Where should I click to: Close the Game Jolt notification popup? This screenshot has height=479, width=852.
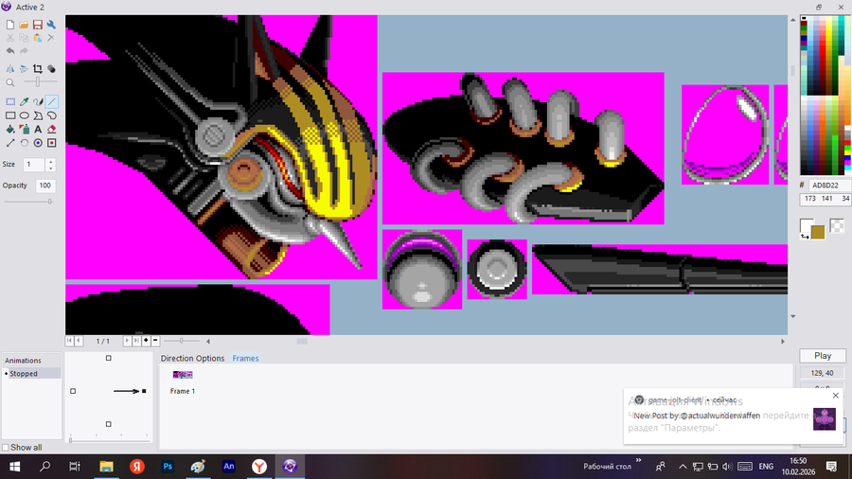(x=836, y=396)
